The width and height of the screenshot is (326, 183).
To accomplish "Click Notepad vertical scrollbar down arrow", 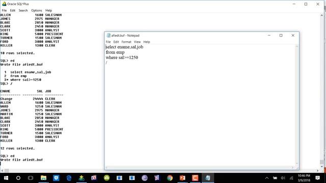I will coord(297,164).
